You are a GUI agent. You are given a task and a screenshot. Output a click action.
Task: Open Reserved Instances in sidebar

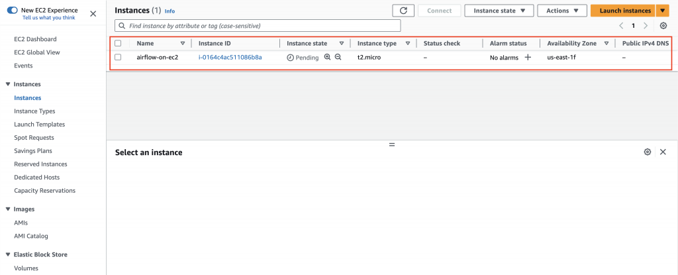point(40,164)
